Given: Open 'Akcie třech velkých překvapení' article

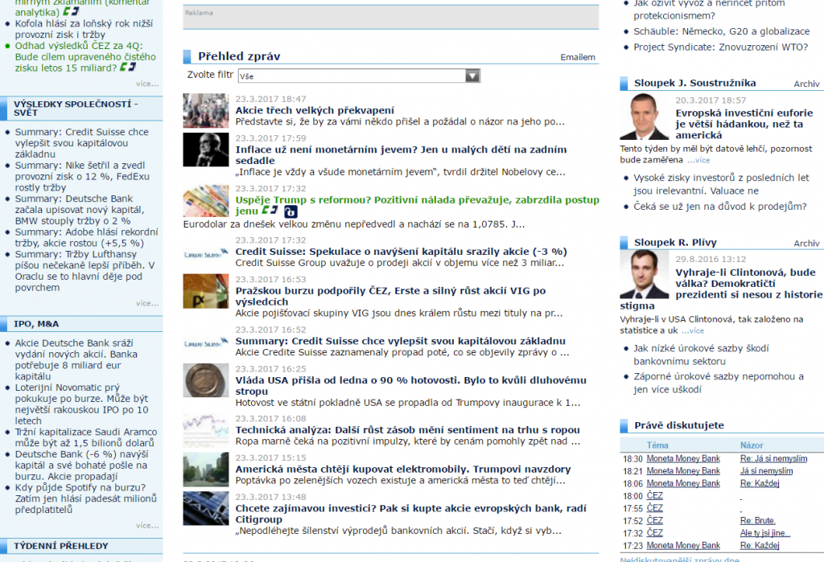Looking at the screenshot, I should point(315,110).
